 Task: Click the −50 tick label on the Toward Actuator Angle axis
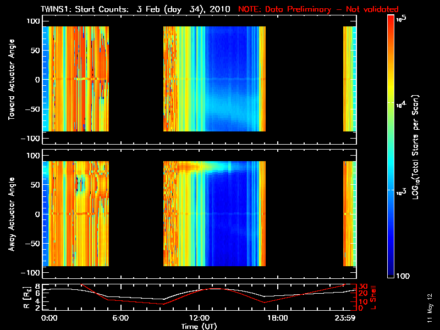coord(33,109)
